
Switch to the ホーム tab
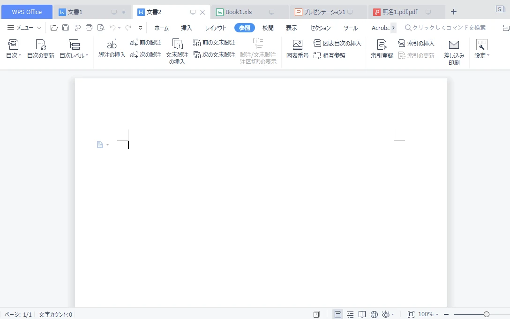[x=161, y=28]
